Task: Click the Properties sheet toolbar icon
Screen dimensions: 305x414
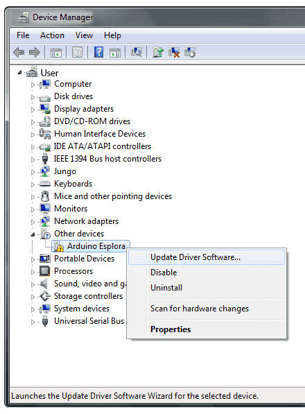Action: click(x=78, y=52)
